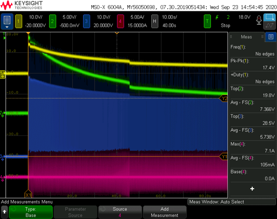Screen dimensions: 277x219
Task: Add a new measurement with plus
Action: (x=252, y=189)
